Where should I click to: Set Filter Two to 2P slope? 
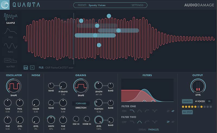click(168, 122)
